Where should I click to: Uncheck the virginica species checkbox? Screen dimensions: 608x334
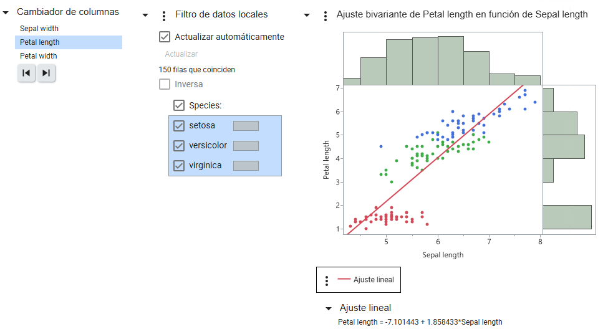click(179, 166)
